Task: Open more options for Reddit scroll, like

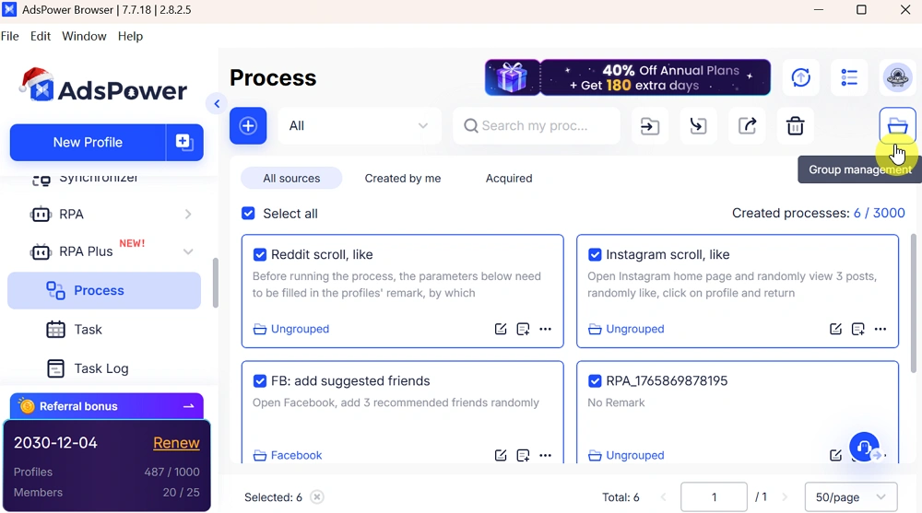Action: pyautogui.click(x=545, y=329)
